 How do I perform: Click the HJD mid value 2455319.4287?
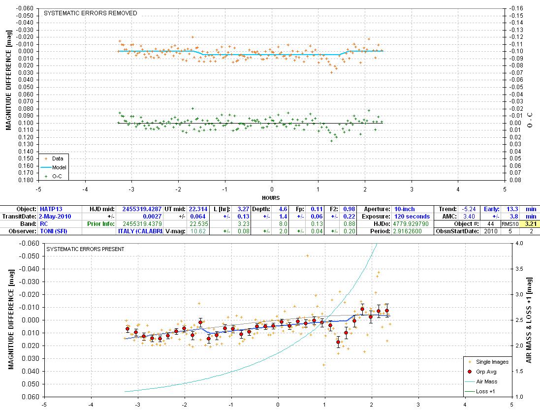[x=142, y=209]
